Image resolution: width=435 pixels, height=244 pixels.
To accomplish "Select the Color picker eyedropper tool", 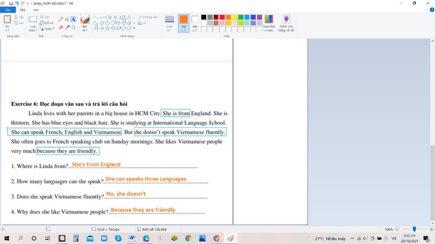I will 67,27.
